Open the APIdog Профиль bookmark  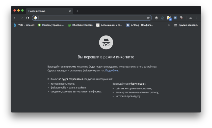(140, 25)
